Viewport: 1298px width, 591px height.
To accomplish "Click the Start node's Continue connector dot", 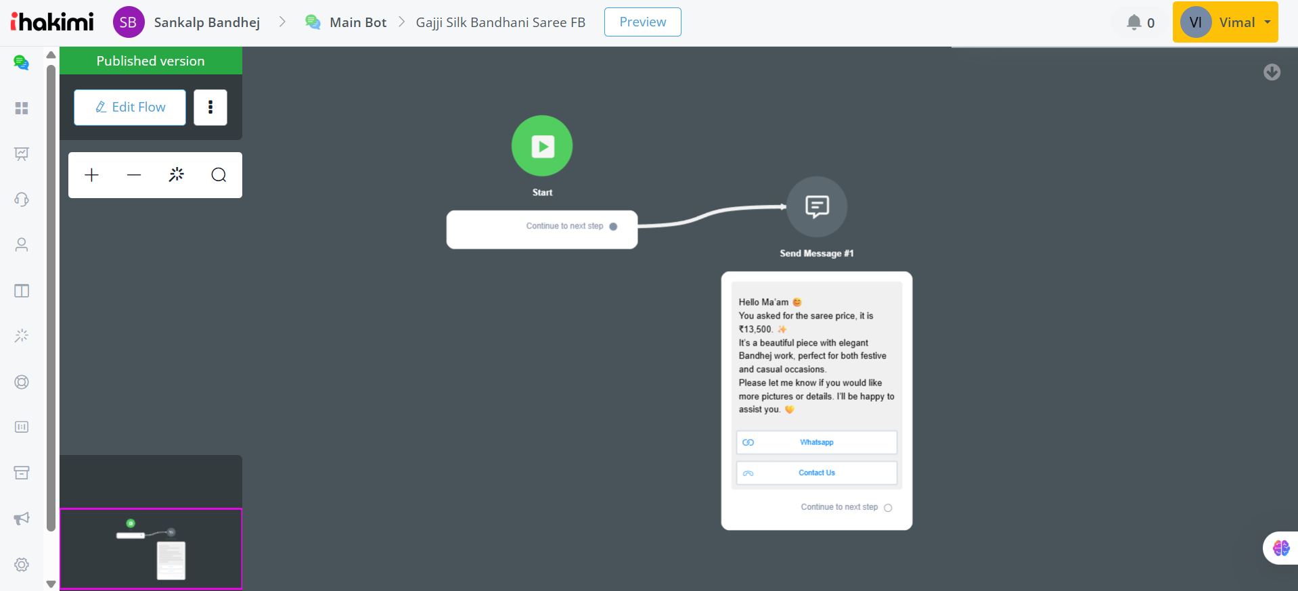I will click(x=613, y=227).
